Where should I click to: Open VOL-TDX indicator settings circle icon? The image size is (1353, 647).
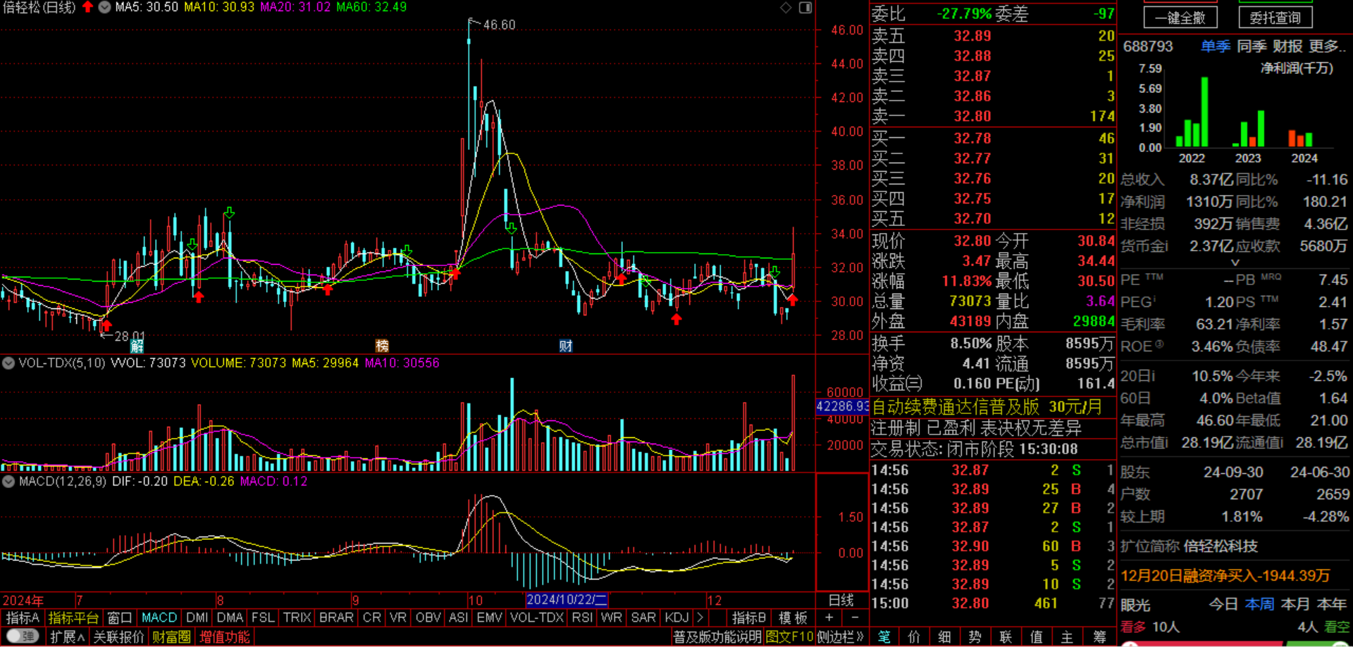pyautogui.click(x=8, y=363)
